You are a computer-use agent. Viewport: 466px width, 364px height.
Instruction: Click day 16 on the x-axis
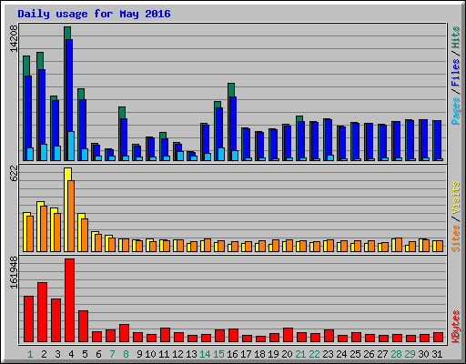pyautogui.click(x=232, y=354)
